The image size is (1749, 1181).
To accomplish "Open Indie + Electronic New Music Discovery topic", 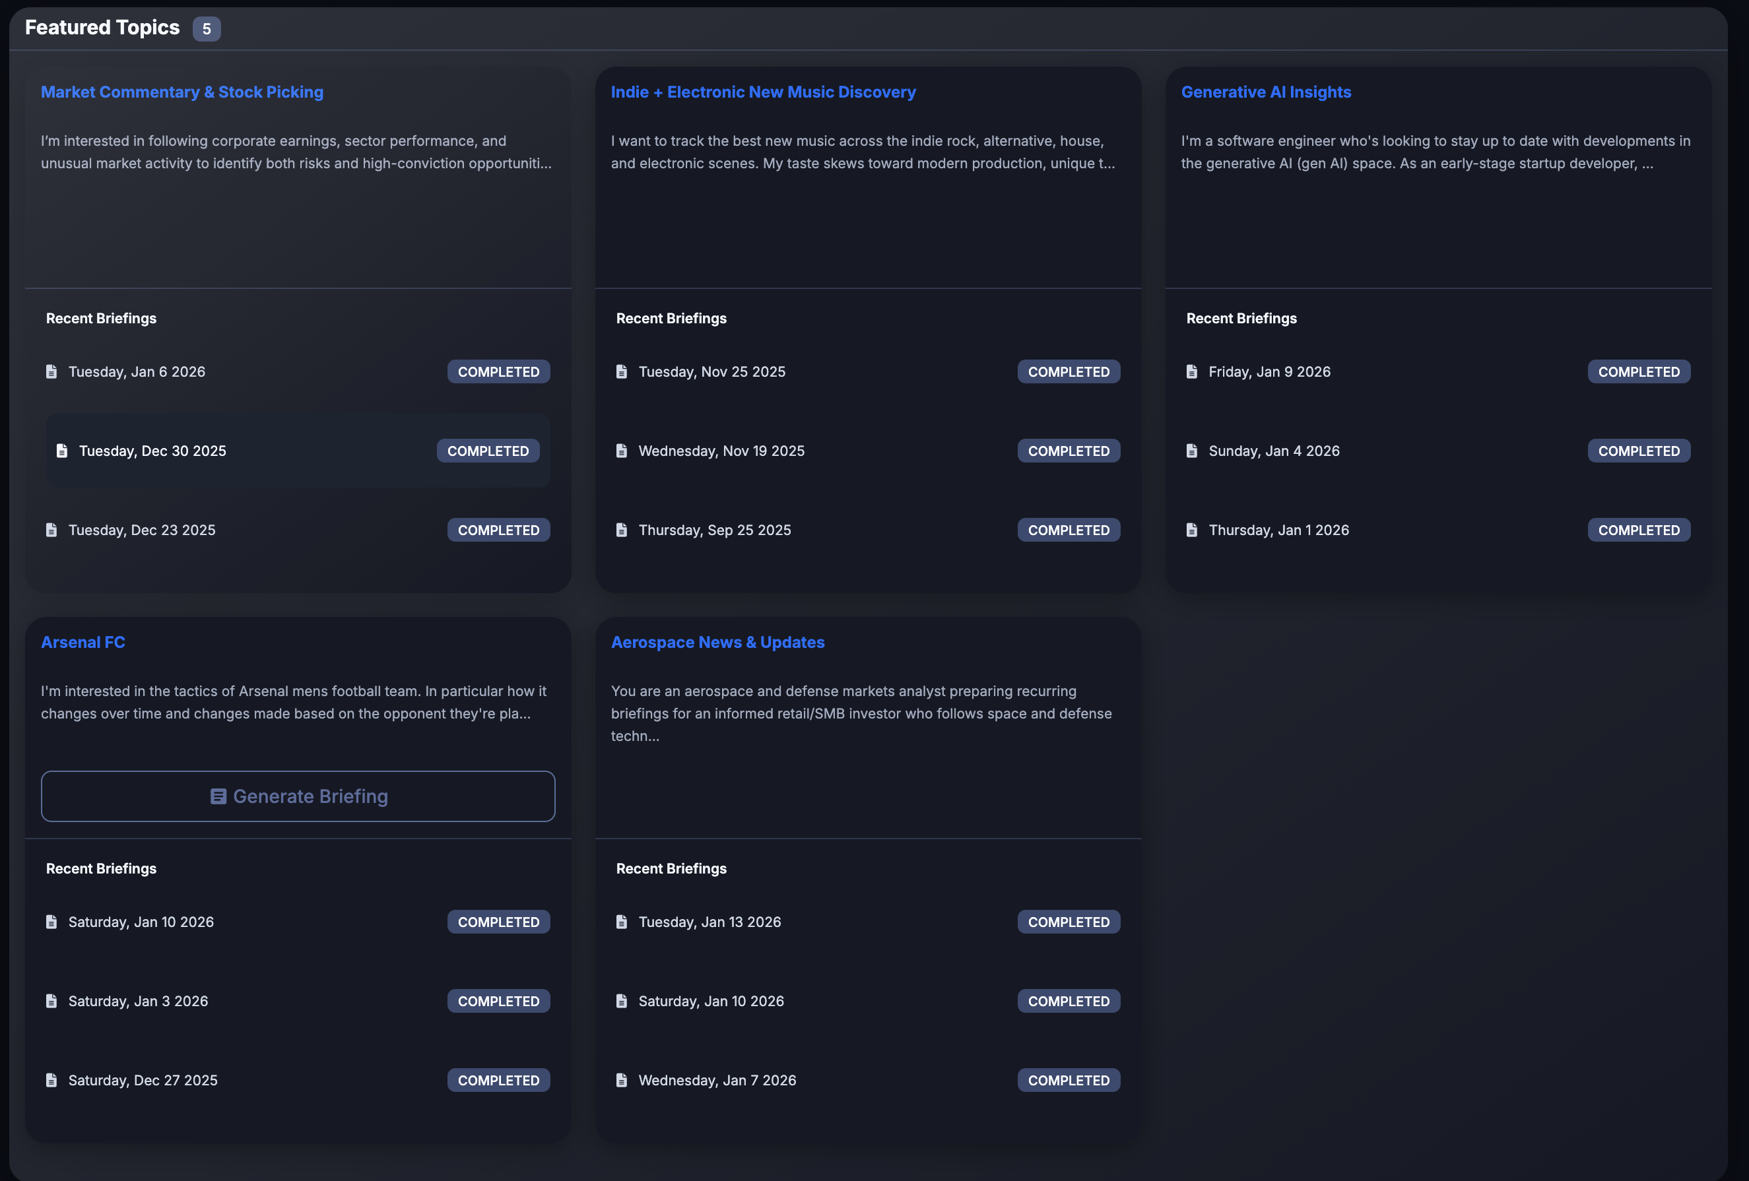I will tap(763, 92).
